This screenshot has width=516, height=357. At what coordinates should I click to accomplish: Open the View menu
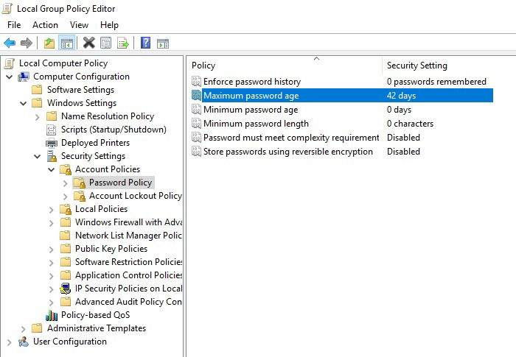79,25
